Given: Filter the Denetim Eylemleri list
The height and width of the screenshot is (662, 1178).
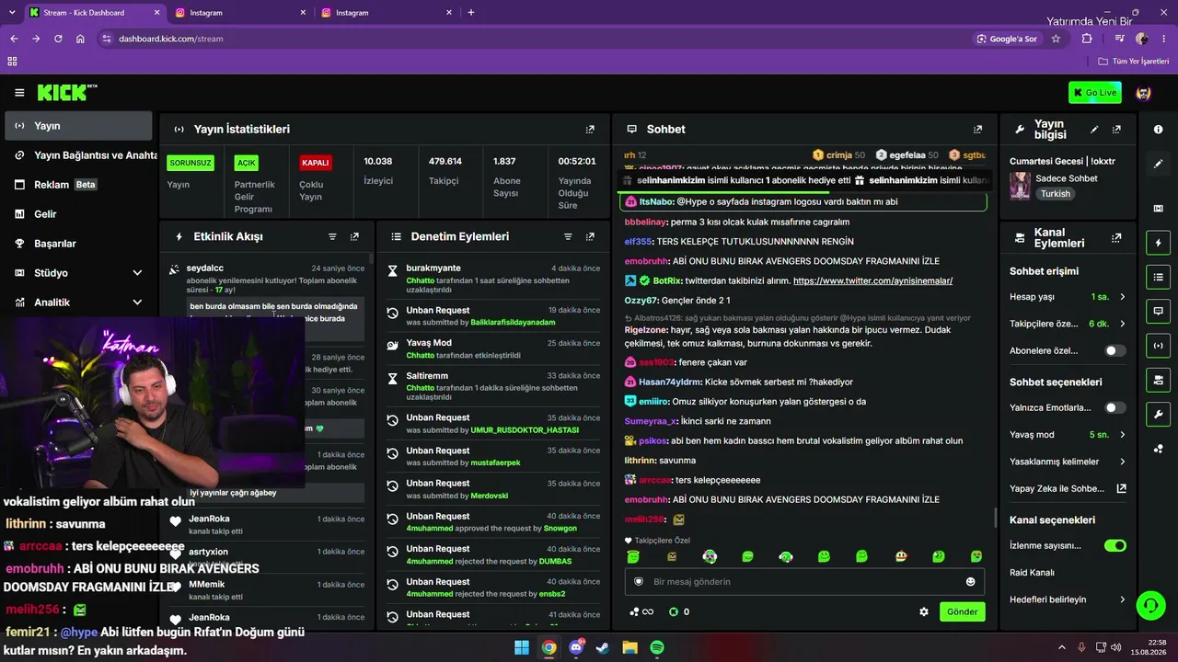Looking at the screenshot, I should coord(568,236).
